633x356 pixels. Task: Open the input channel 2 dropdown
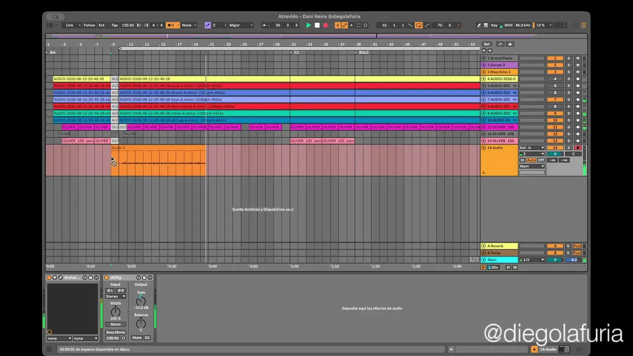tap(532, 154)
